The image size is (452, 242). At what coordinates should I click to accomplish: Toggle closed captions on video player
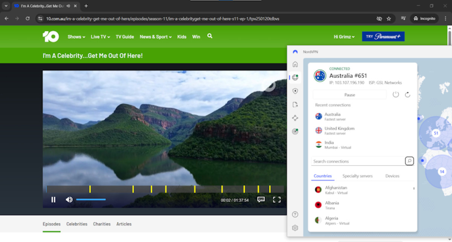[x=261, y=200]
